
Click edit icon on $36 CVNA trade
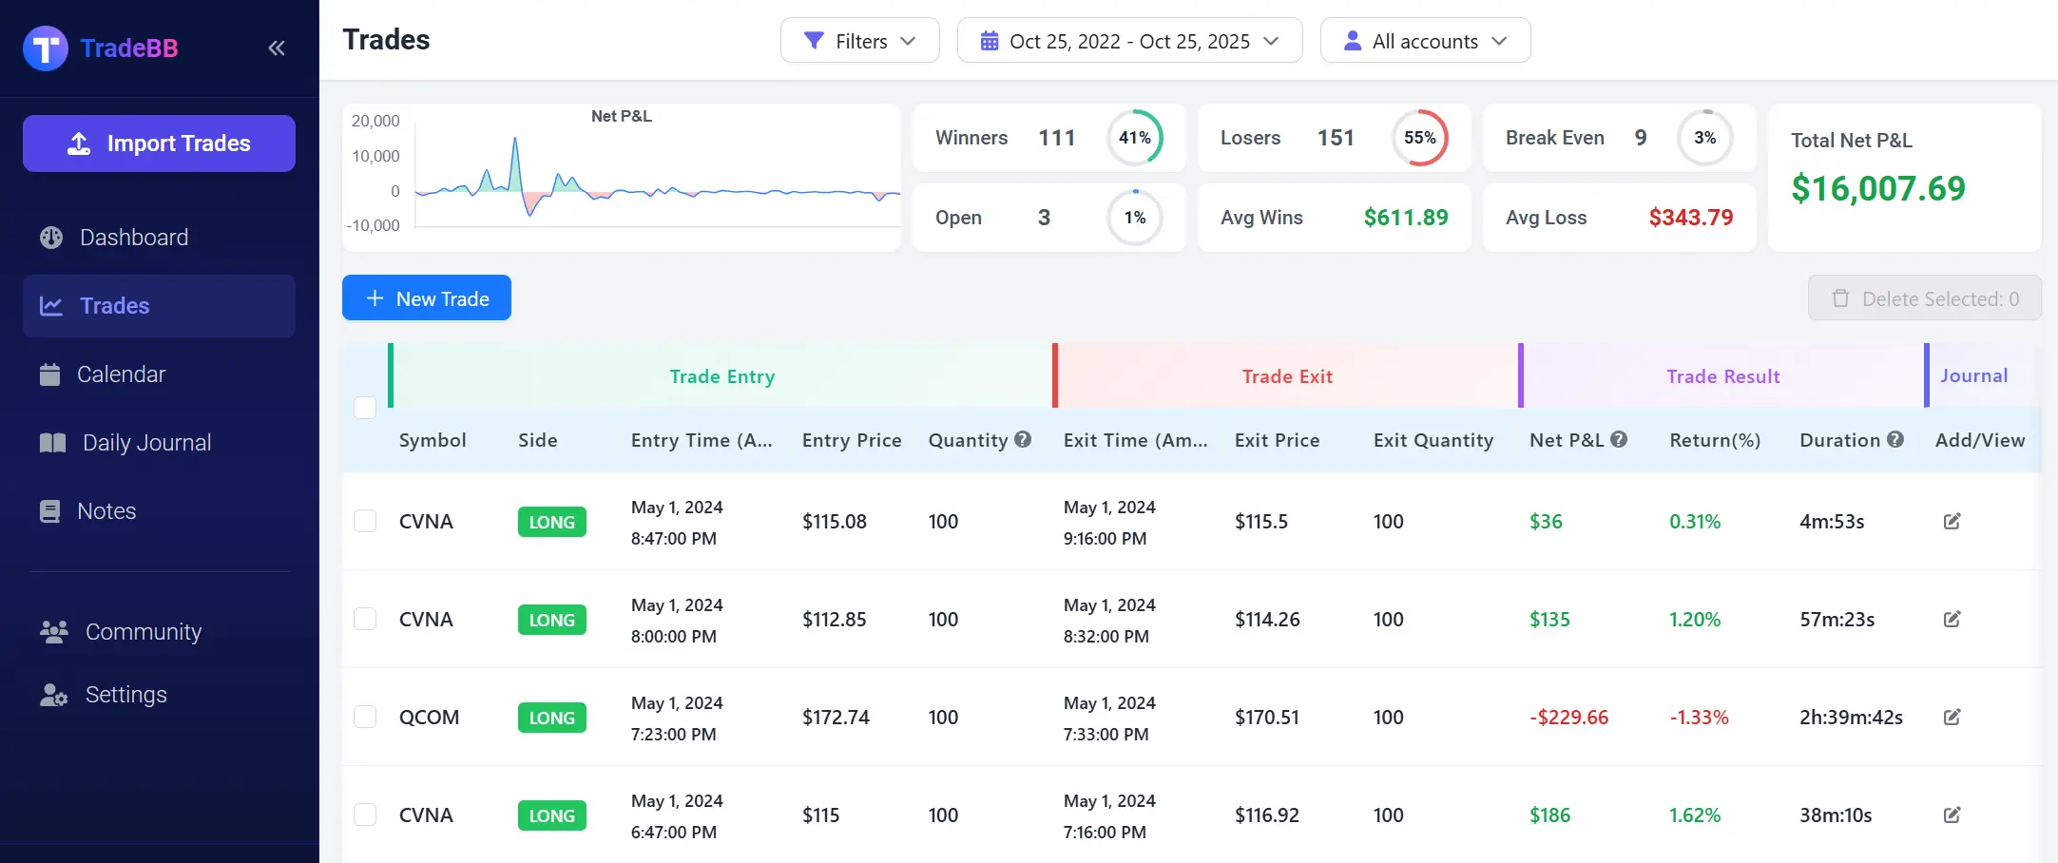pyautogui.click(x=1952, y=521)
